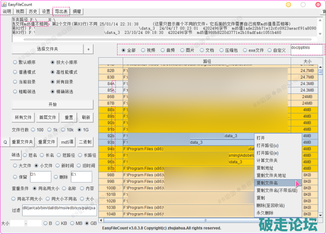
Task: Click the Java app icon in title bar
Action: 4,4
